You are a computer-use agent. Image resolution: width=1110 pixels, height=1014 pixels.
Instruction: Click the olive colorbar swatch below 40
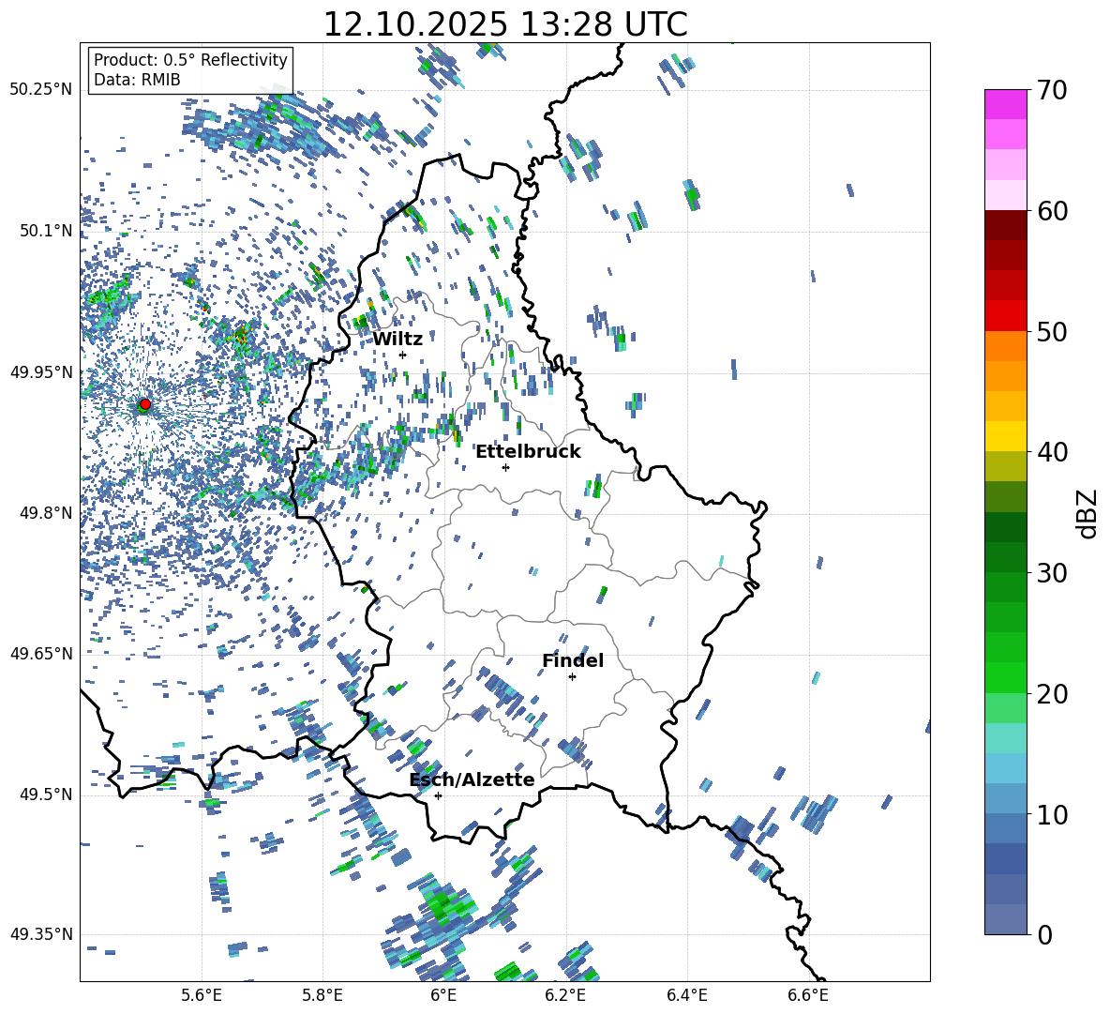(x=1005, y=466)
